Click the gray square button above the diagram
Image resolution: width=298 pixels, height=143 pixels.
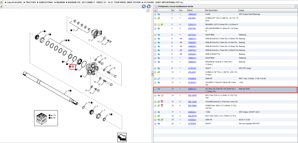(148, 11)
